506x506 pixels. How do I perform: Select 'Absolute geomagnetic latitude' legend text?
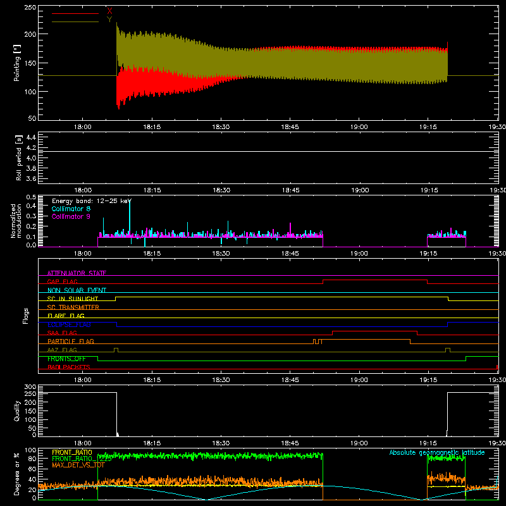tap(437, 452)
